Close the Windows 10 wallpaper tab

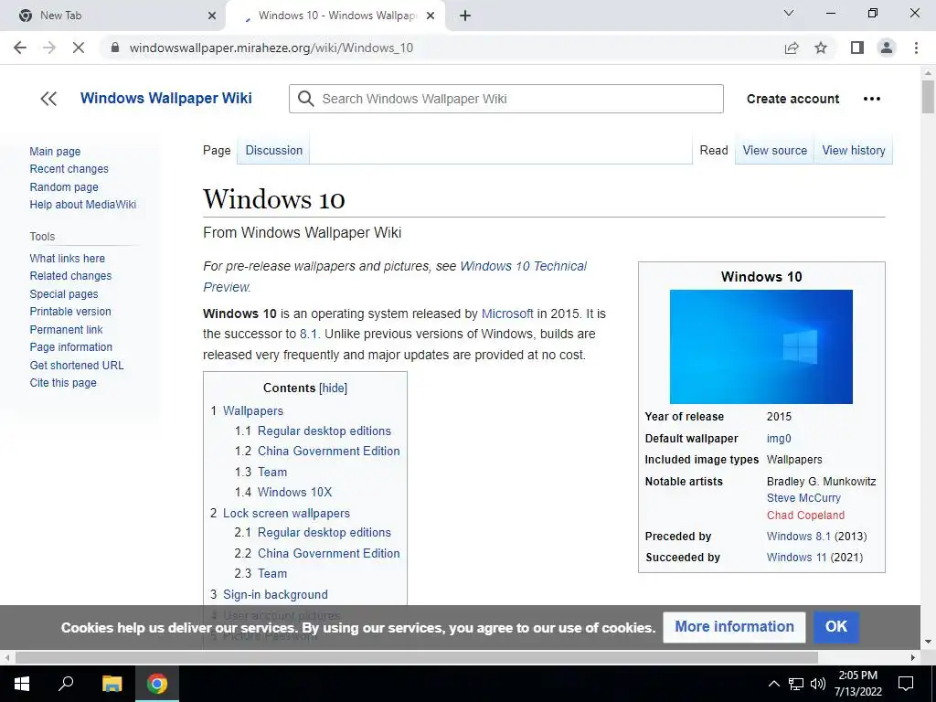pos(430,16)
